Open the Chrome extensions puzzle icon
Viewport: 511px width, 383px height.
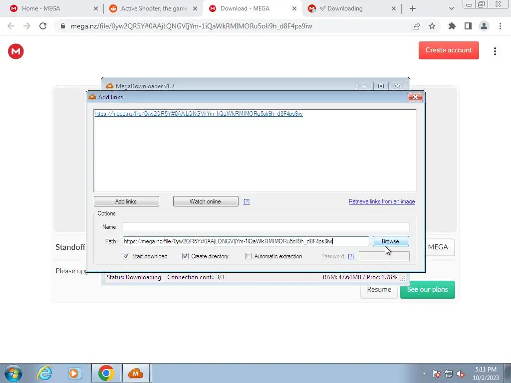pos(452,26)
